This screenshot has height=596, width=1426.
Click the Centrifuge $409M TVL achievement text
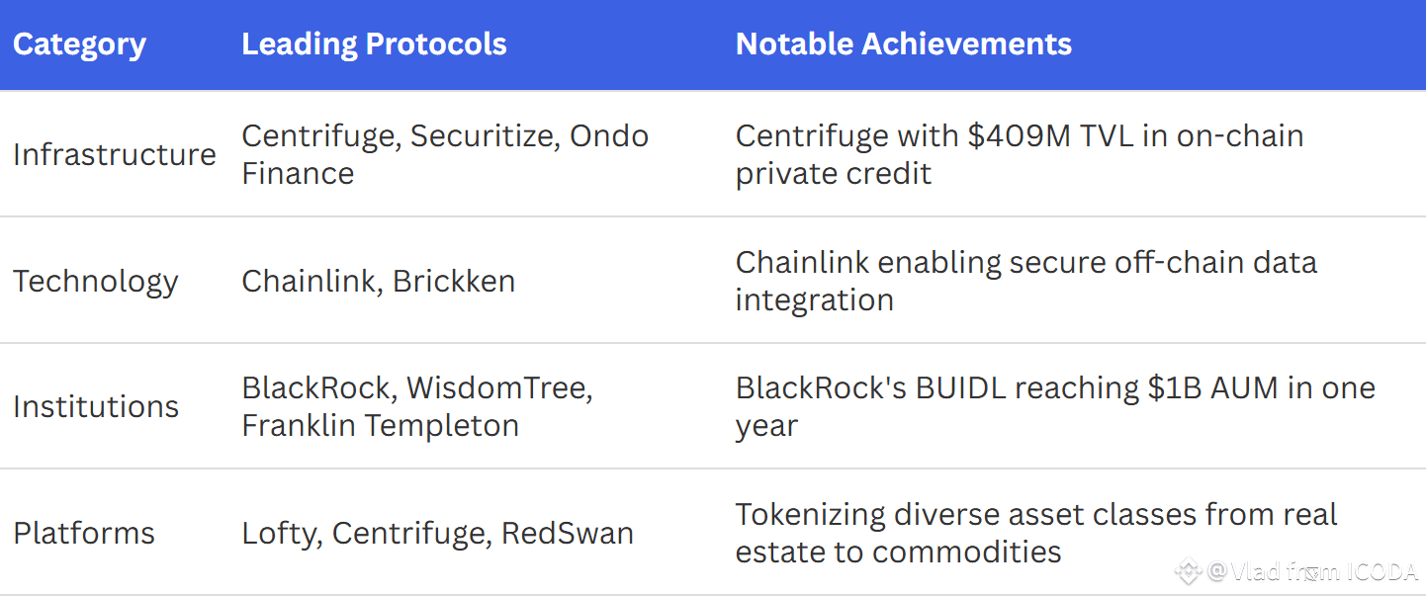pyautogui.click(x=1020, y=154)
